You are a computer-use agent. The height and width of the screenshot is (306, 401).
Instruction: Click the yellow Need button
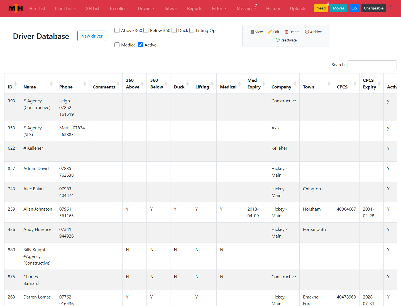coord(321,8)
